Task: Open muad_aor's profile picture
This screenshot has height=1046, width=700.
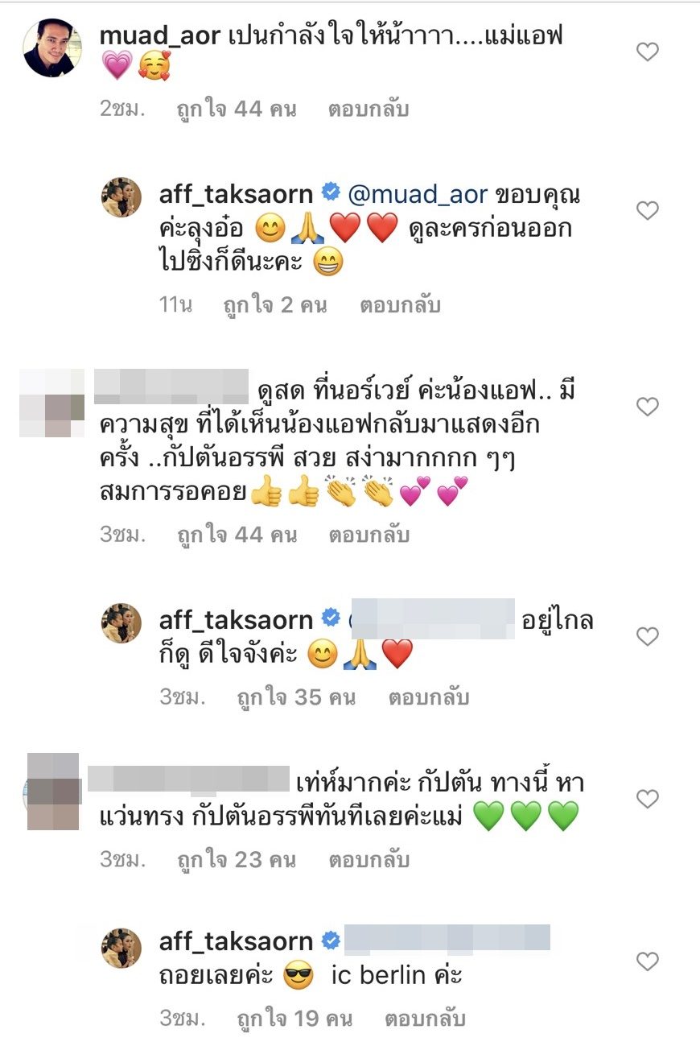Action: [x=52, y=48]
